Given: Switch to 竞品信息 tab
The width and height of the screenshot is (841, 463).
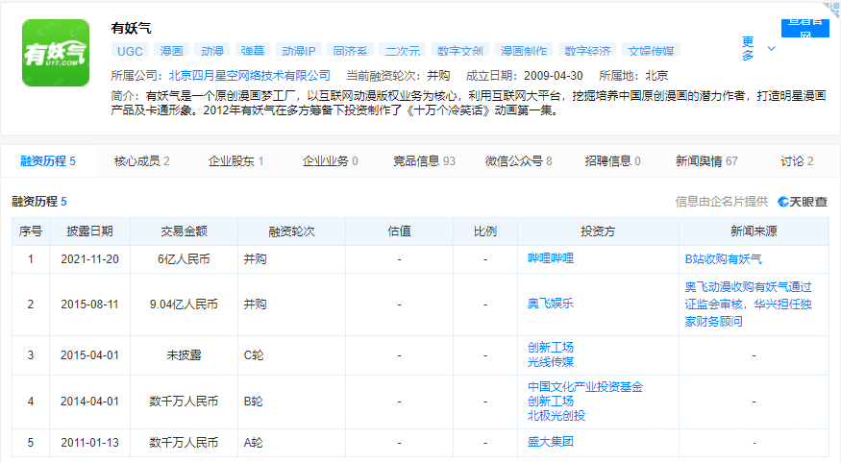Looking at the screenshot, I should (x=424, y=161).
